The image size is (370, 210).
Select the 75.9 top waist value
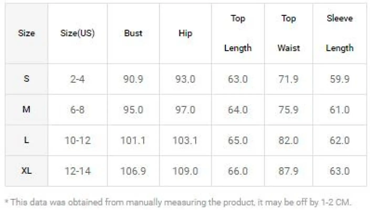288,109
